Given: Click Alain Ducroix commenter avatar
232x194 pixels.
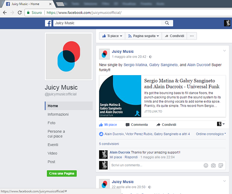Looking at the screenshot, I should click(x=103, y=155).
